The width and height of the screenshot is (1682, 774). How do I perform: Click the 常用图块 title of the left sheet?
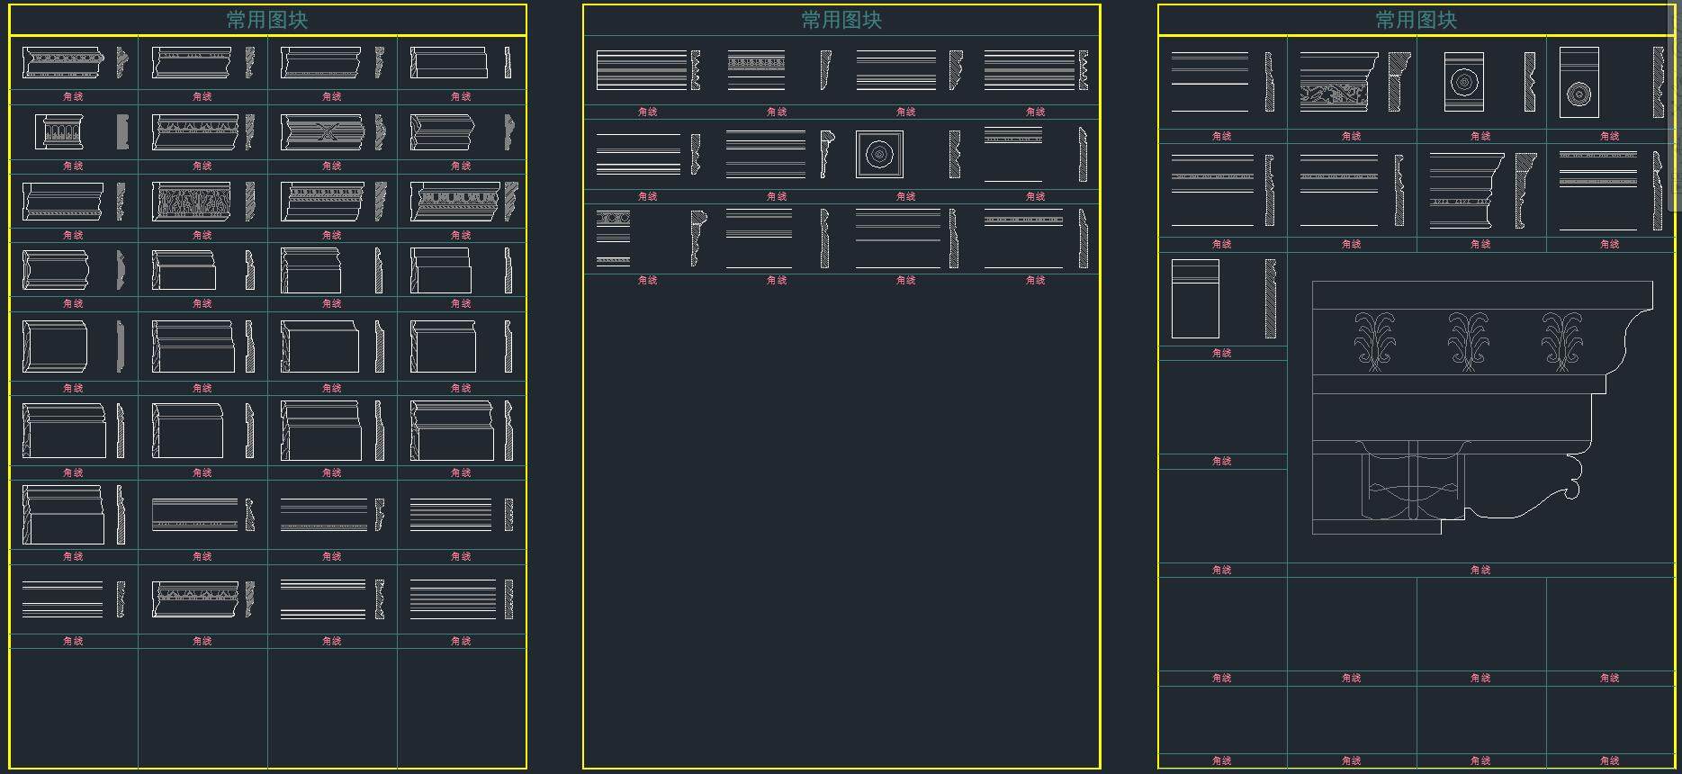(x=267, y=20)
